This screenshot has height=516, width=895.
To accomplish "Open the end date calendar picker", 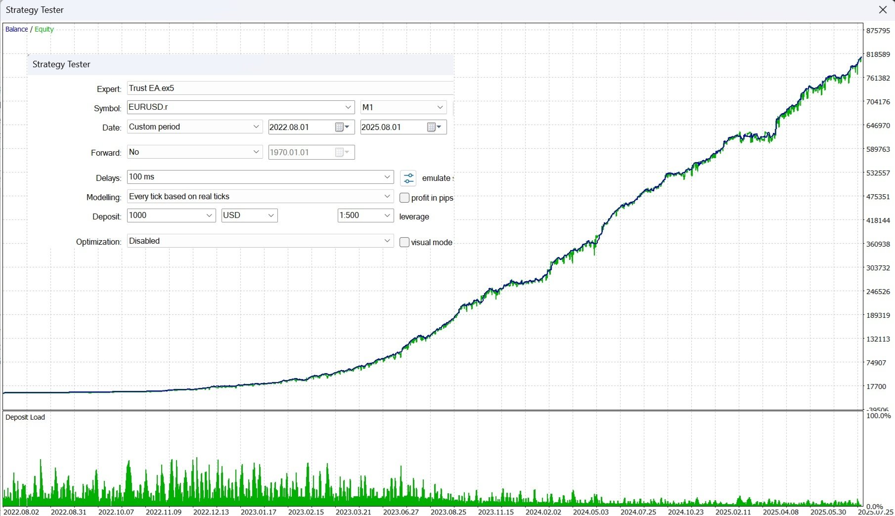I will [434, 127].
